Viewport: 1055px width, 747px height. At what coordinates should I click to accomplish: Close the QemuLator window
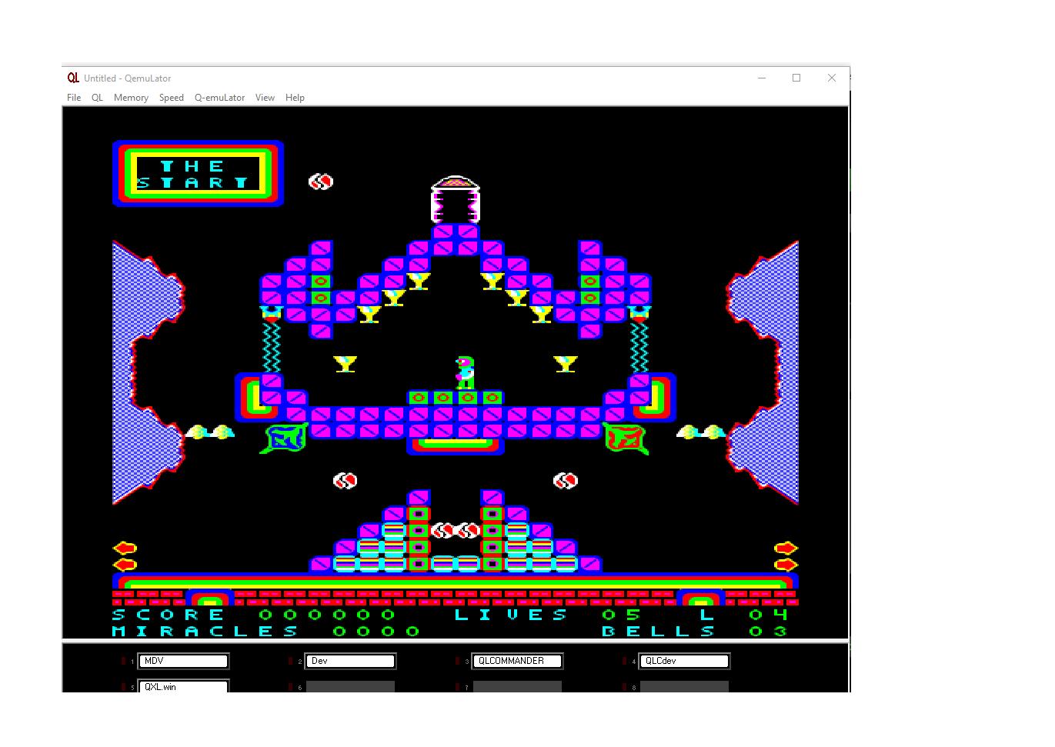tap(832, 78)
